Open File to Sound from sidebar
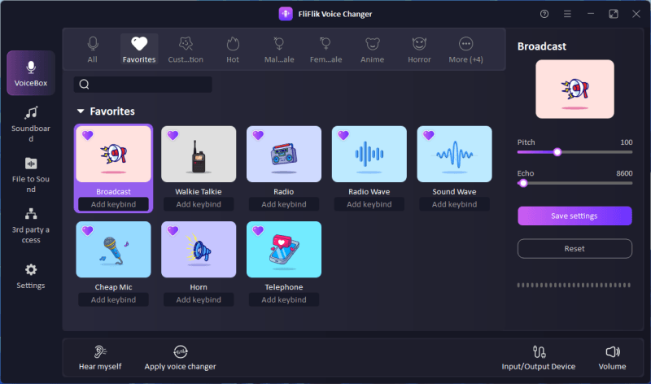This screenshot has width=651, height=384. pos(31,174)
